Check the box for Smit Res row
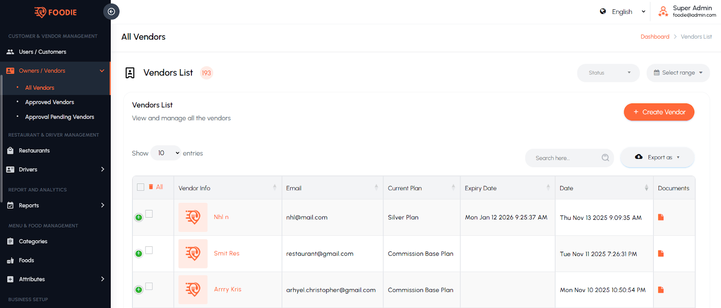This screenshot has width=721, height=308. point(149,250)
